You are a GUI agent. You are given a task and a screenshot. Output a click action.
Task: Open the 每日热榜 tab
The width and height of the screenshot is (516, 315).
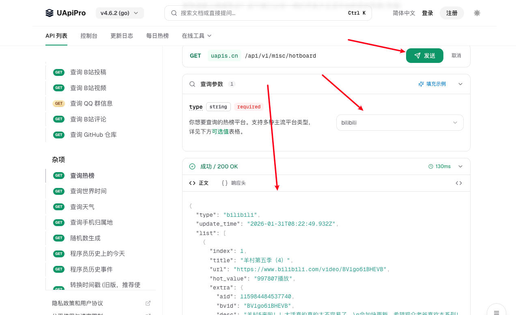(157, 36)
